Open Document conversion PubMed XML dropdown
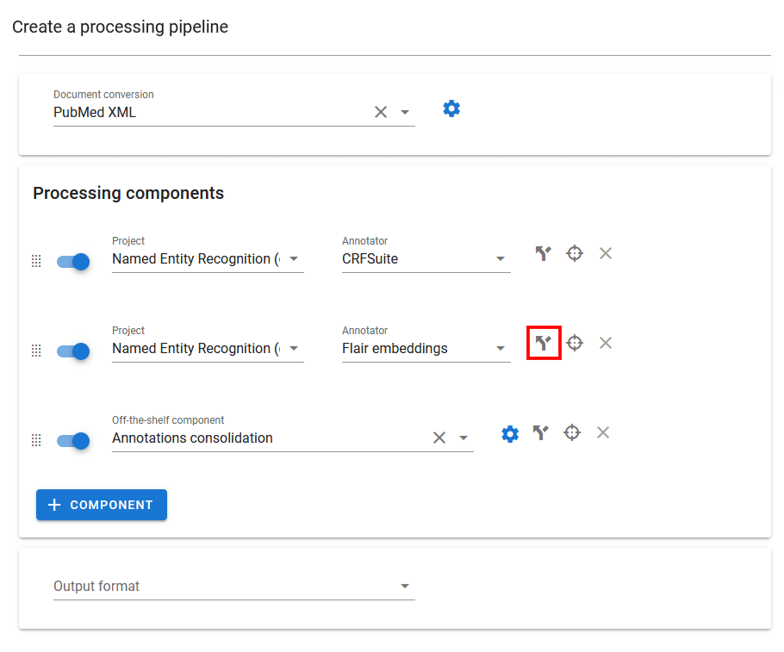This screenshot has width=784, height=652. point(405,112)
